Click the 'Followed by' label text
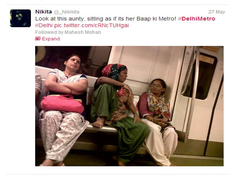The width and height of the screenshot is (235, 176). click(x=49, y=32)
